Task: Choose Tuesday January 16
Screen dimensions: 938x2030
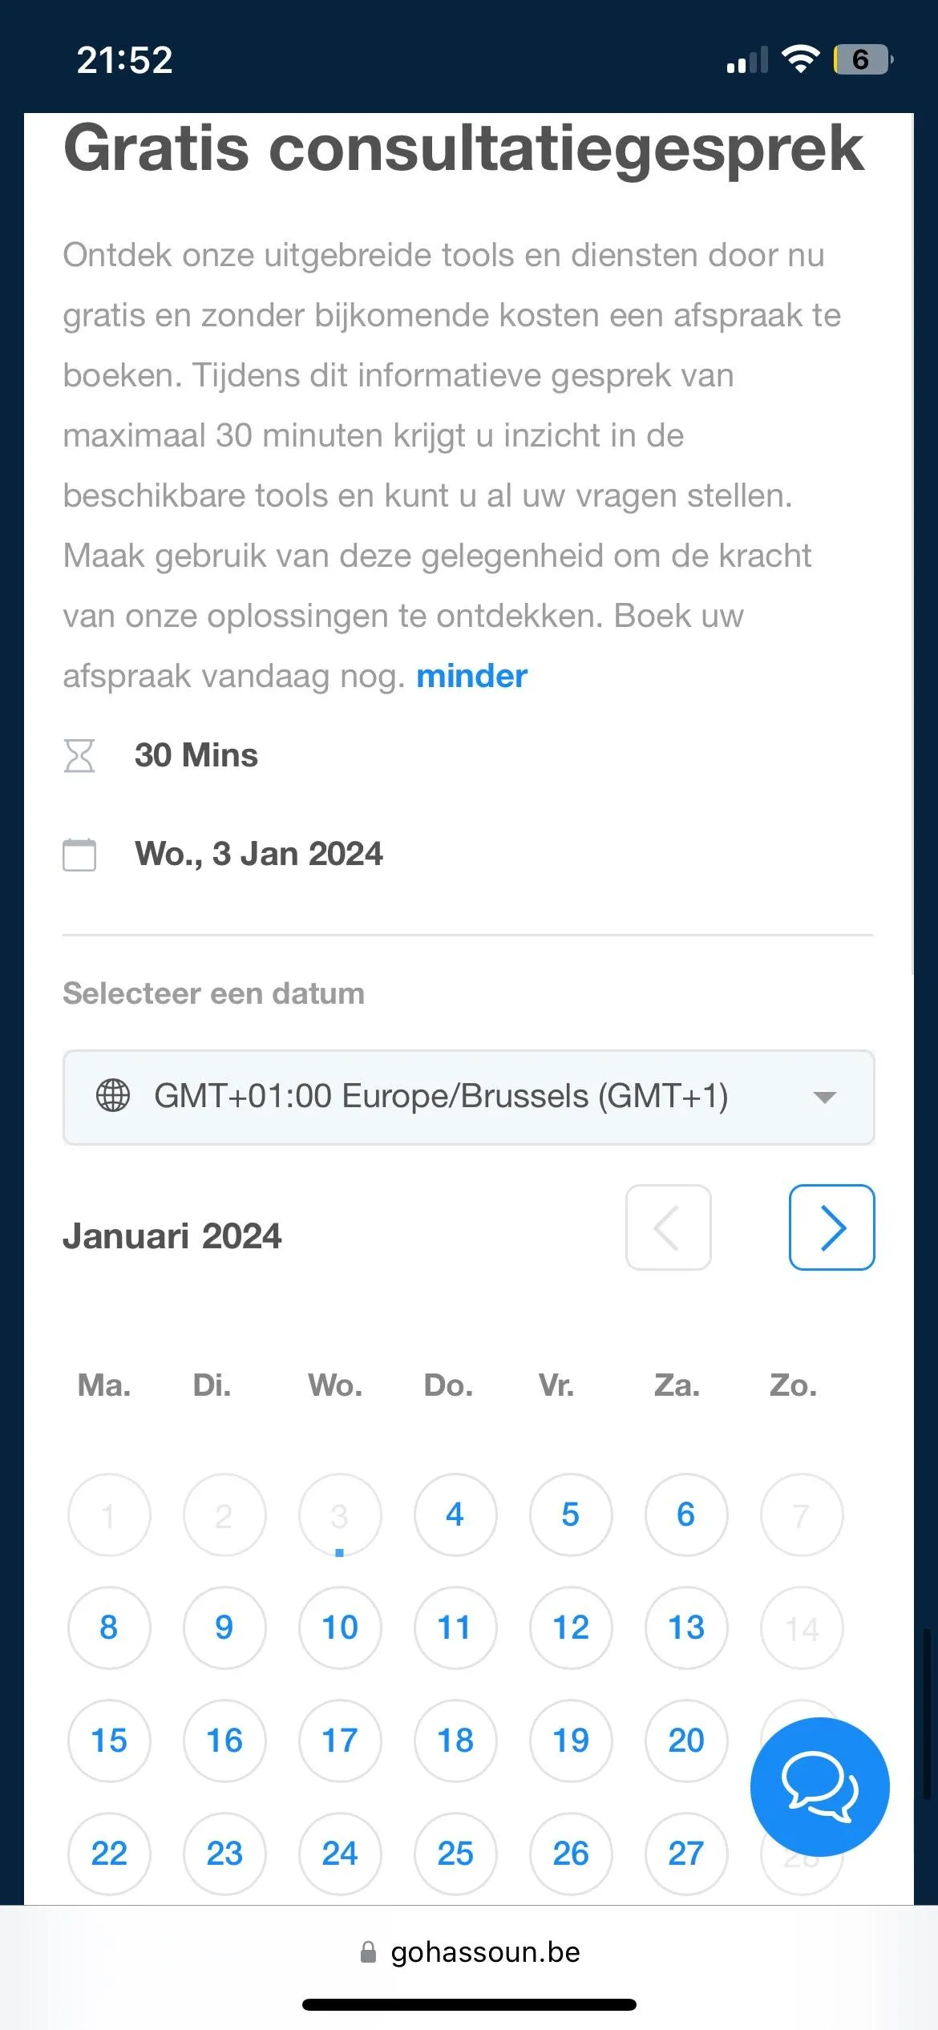Action: (x=224, y=1741)
